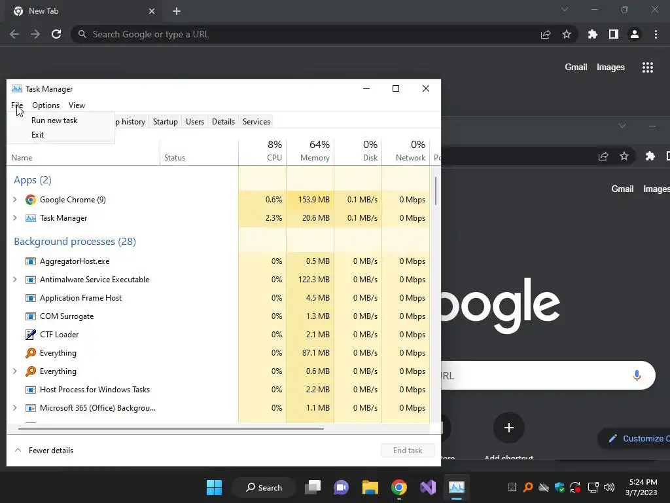This screenshot has height=503, width=670.
Task: Click the Add shortcut plus tile
Action: 508,428
